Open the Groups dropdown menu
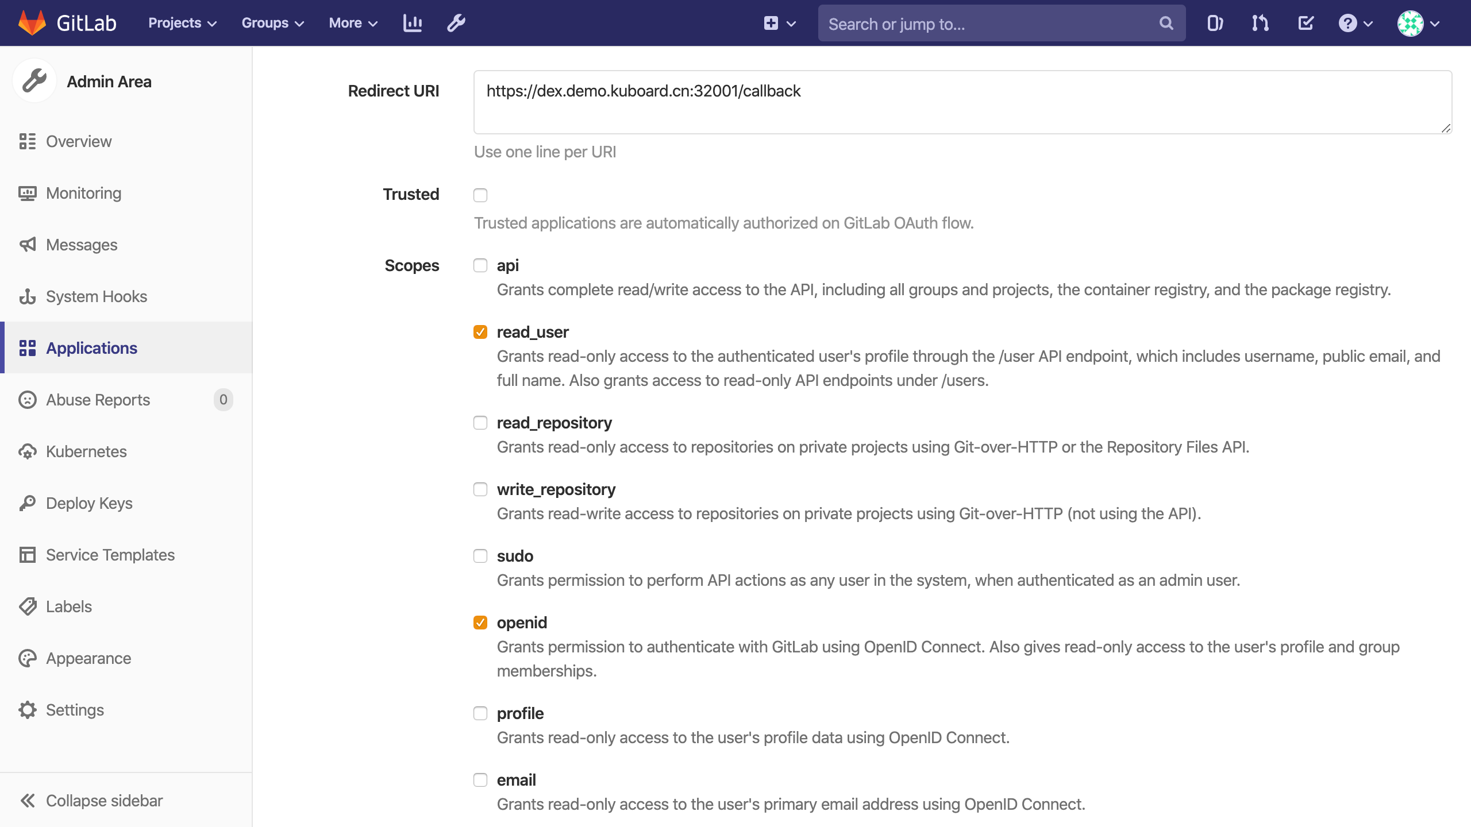The height and width of the screenshot is (827, 1471). click(272, 23)
